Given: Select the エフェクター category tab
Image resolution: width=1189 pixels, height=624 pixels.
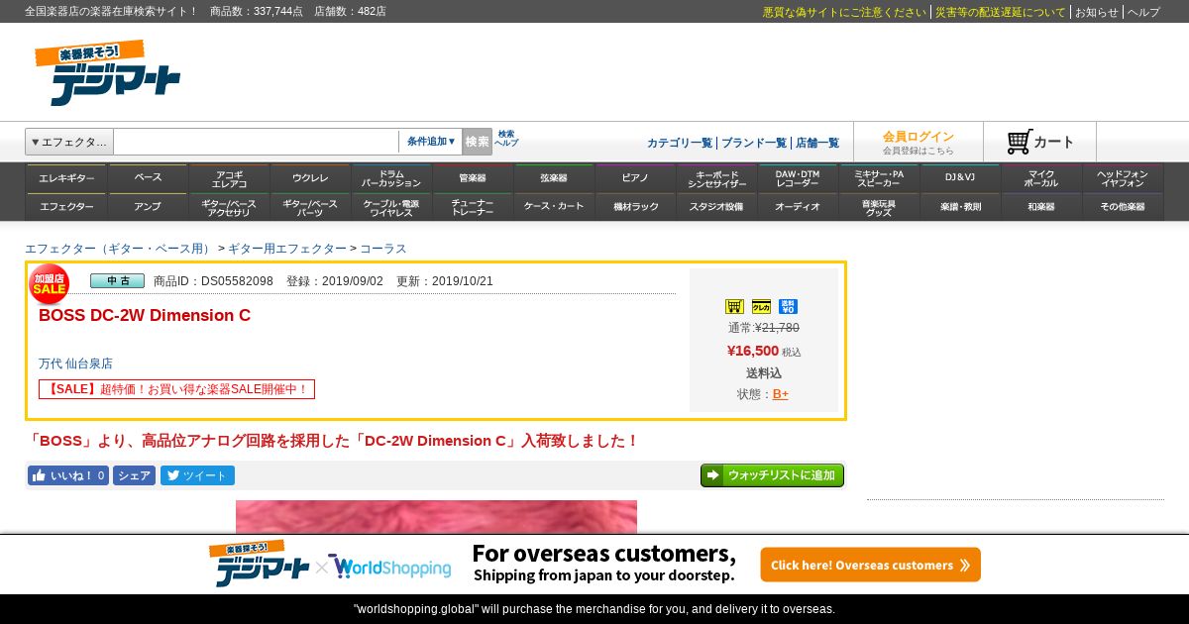Looking at the screenshot, I should click(66, 207).
